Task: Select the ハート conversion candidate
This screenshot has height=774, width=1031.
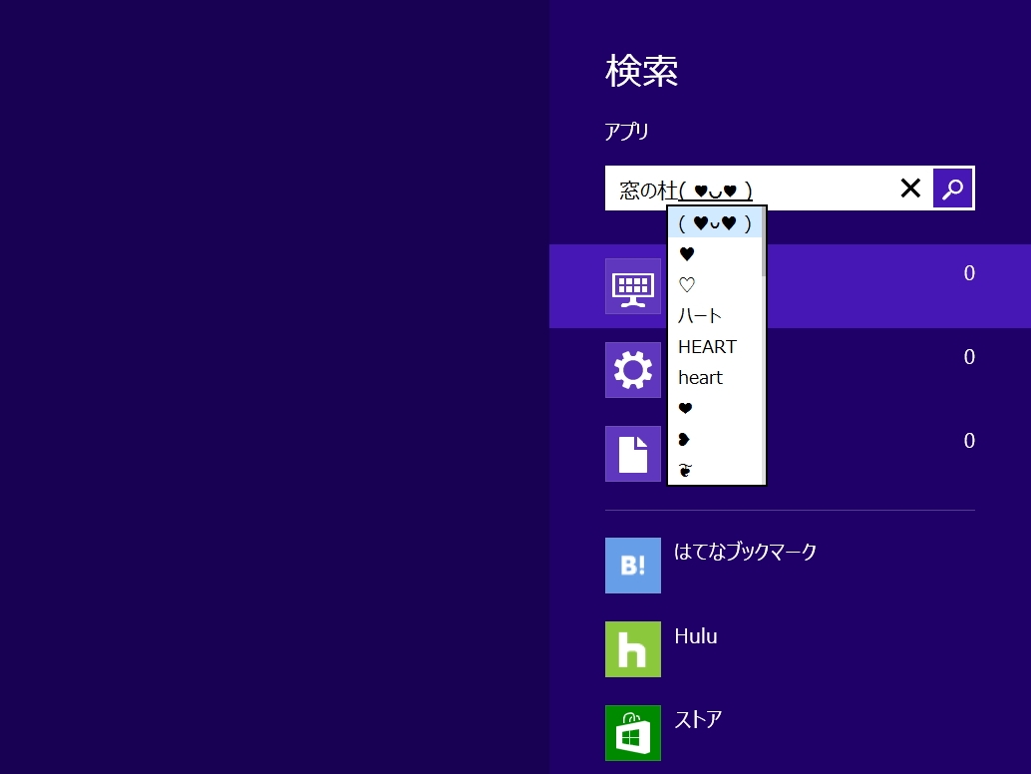Action: pos(698,315)
